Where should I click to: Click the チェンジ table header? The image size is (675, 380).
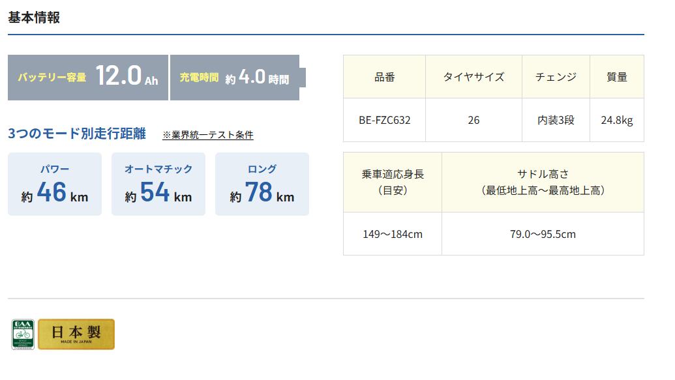pyautogui.click(x=556, y=77)
